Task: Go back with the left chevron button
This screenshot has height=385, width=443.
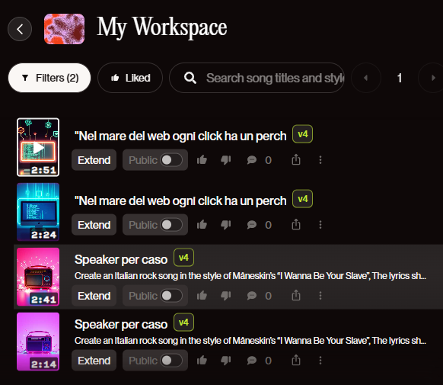Action: (x=20, y=29)
